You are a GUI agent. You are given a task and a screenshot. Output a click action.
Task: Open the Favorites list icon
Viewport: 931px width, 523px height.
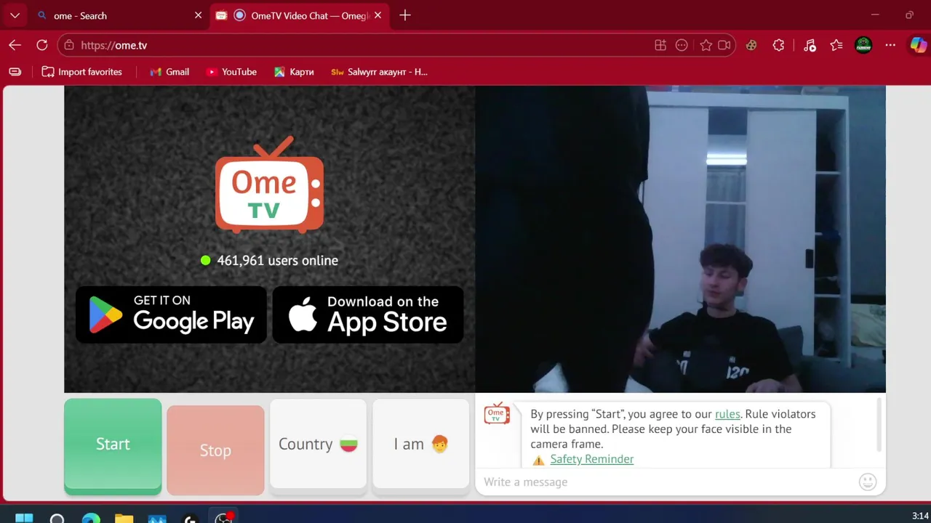[x=836, y=45]
